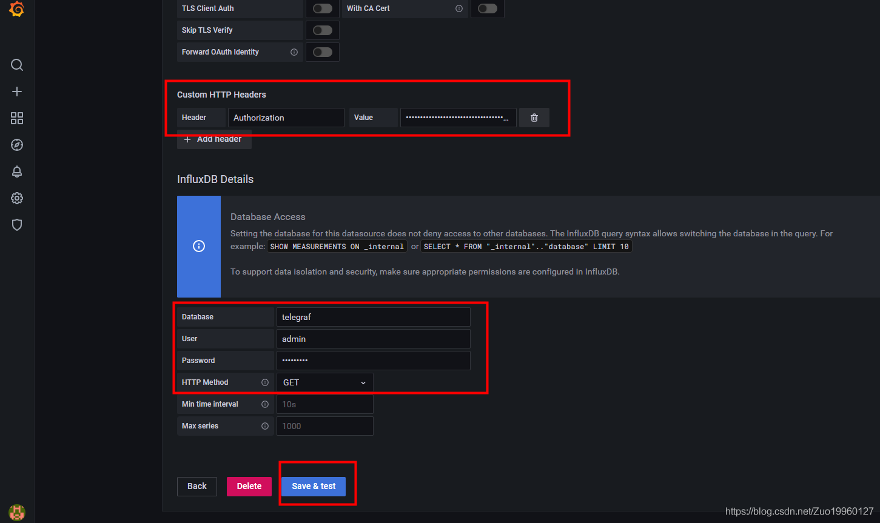Open the Alerting bell icon
Image resolution: width=880 pixels, height=523 pixels.
17,172
